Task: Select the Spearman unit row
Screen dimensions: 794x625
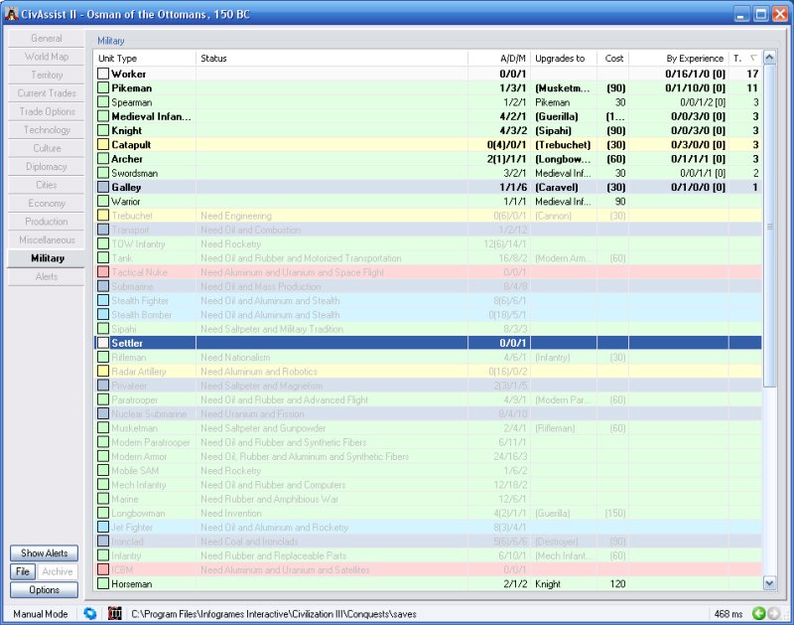Action: click(428, 102)
